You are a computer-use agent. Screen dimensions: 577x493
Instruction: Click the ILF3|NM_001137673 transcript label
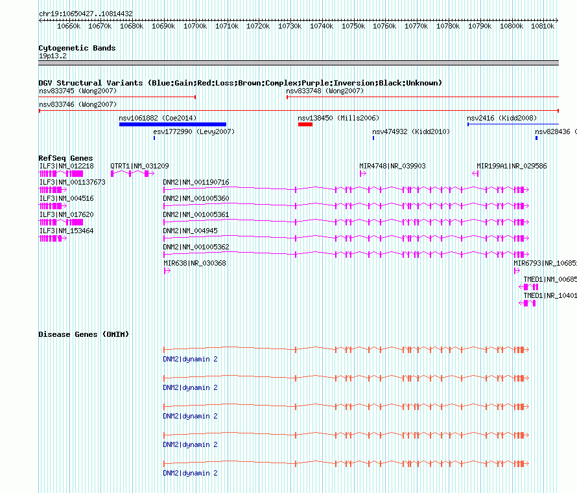(x=72, y=182)
